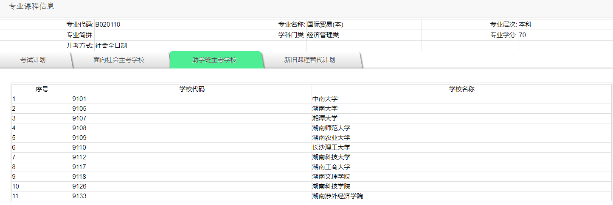
Task: Click the sequence number 11 cell
Action: [42, 196]
